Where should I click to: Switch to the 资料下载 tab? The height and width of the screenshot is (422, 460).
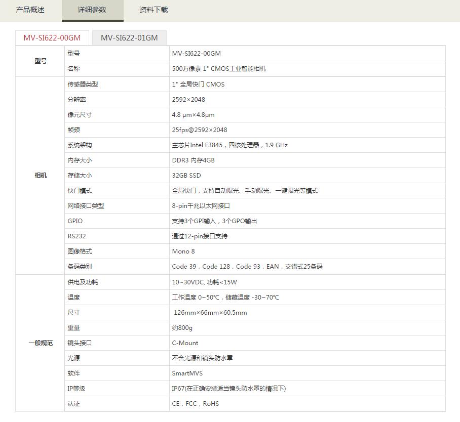[154, 10]
